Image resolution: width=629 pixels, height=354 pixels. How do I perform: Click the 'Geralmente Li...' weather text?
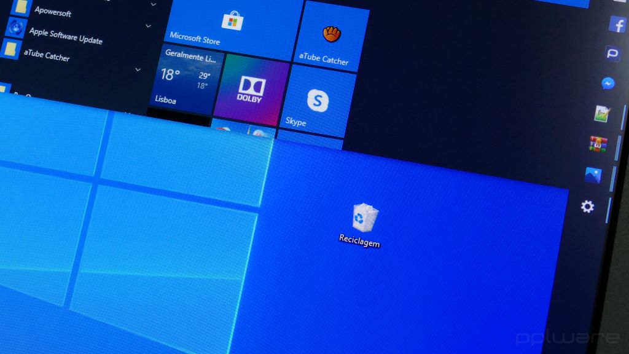pyautogui.click(x=191, y=57)
